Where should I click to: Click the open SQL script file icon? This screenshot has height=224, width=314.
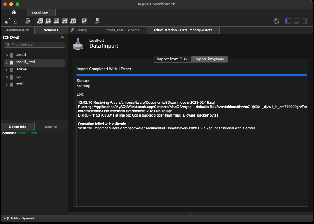coord(16,21)
